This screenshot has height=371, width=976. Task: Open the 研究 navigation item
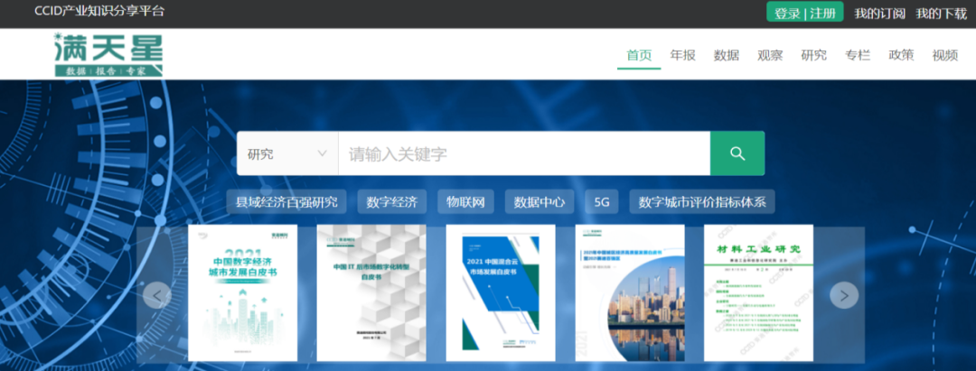click(x=813, y=55)
